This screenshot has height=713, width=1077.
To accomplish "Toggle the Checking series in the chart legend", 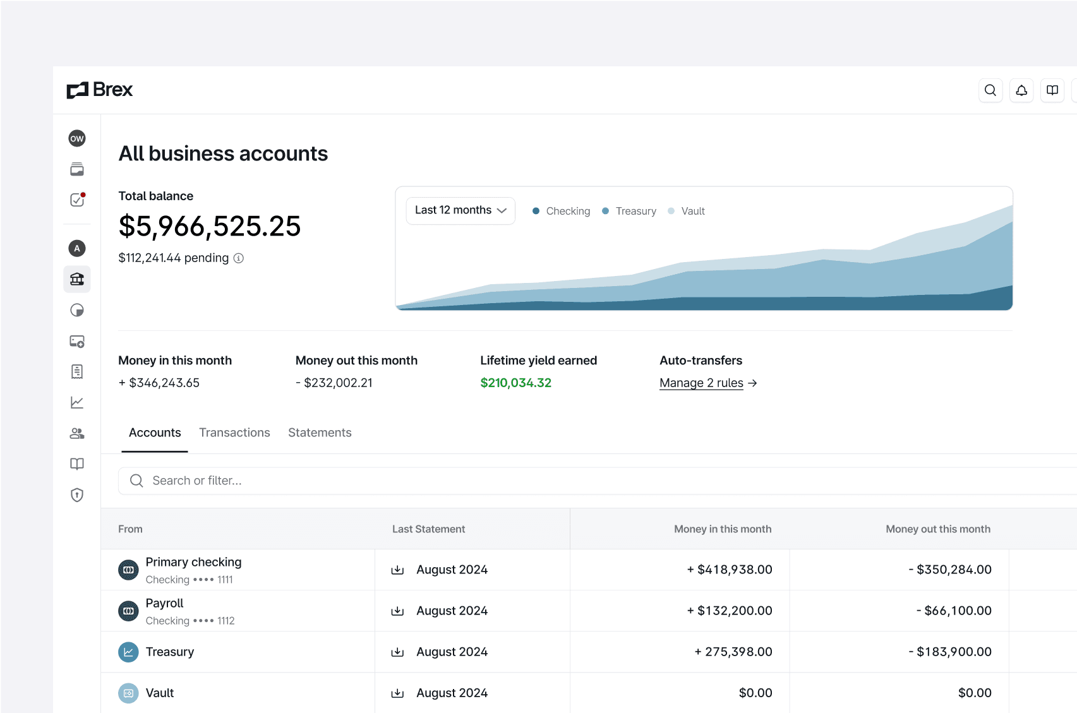I will click(561, 211).
